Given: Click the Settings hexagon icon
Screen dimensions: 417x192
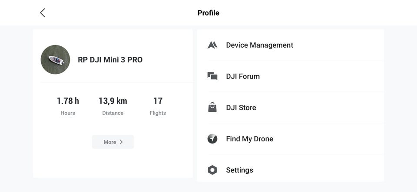Looking at the screenshot, I should [212, 170].
